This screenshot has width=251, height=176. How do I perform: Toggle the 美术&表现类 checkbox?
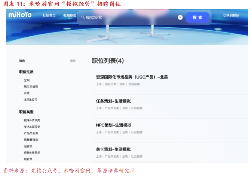(x=21, y=127)
